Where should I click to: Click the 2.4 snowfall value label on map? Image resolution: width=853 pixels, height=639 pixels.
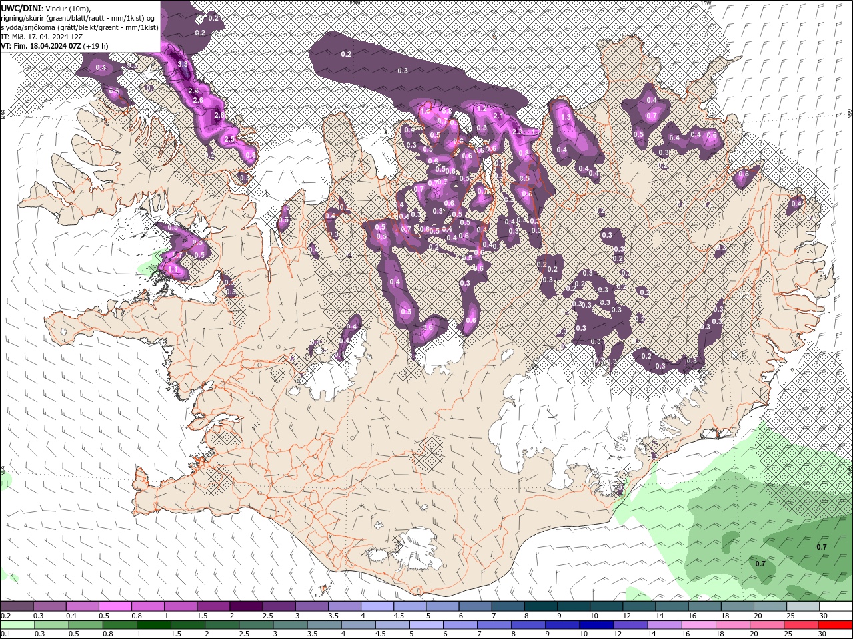point(194,90)
